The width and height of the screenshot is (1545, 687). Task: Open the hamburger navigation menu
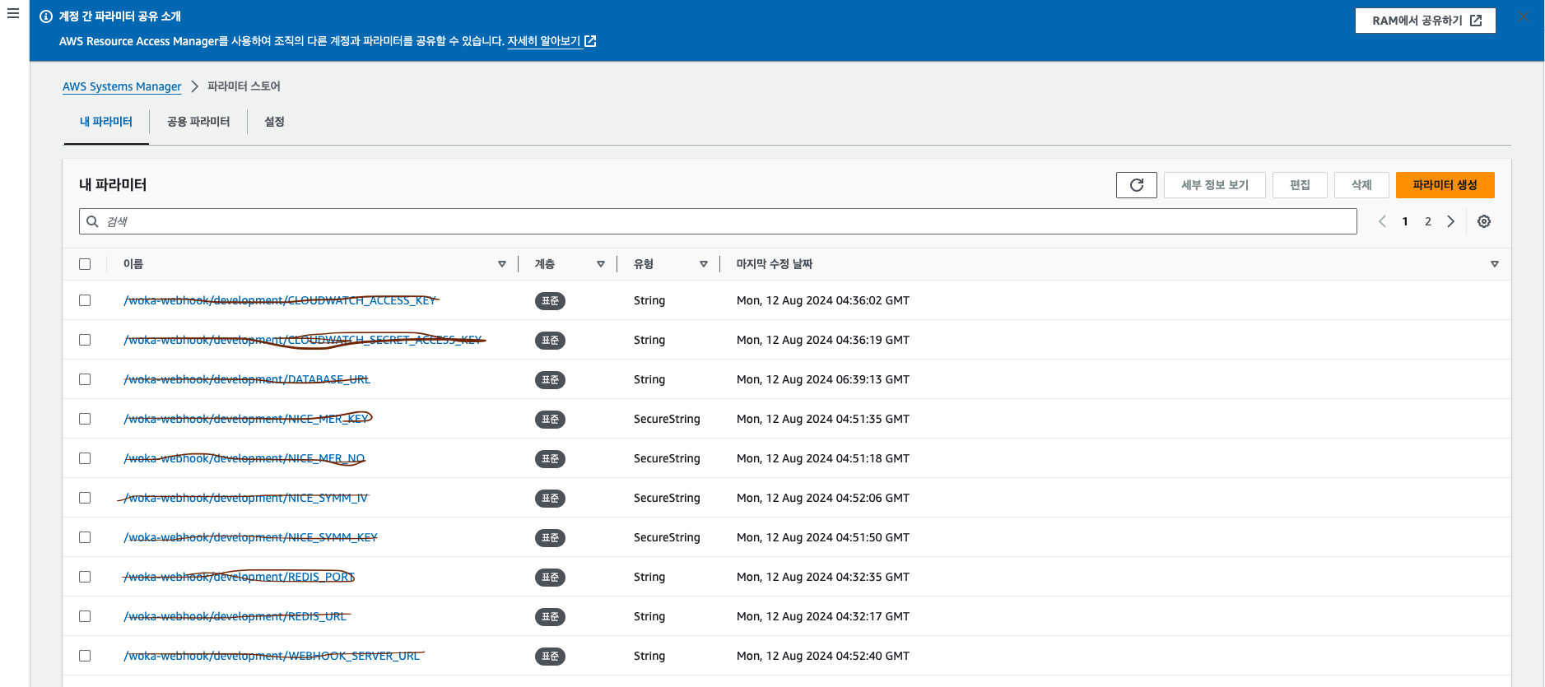[x=13, y=14]
